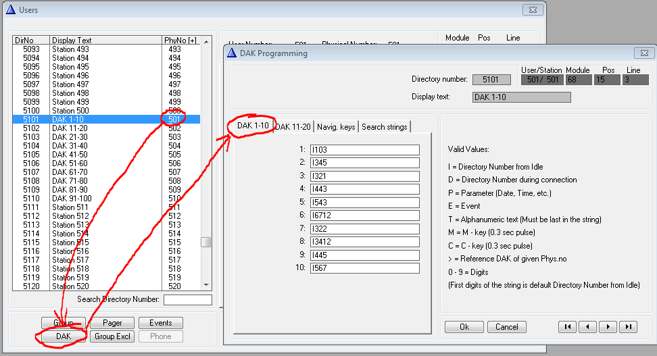Viewport: 657px width, 356px height.
Task: Sort list by DirNo column header
Action: (31, 41)
